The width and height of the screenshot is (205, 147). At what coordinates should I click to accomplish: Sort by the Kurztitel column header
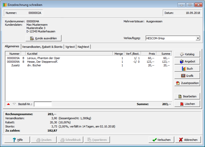tap(69, 54)
